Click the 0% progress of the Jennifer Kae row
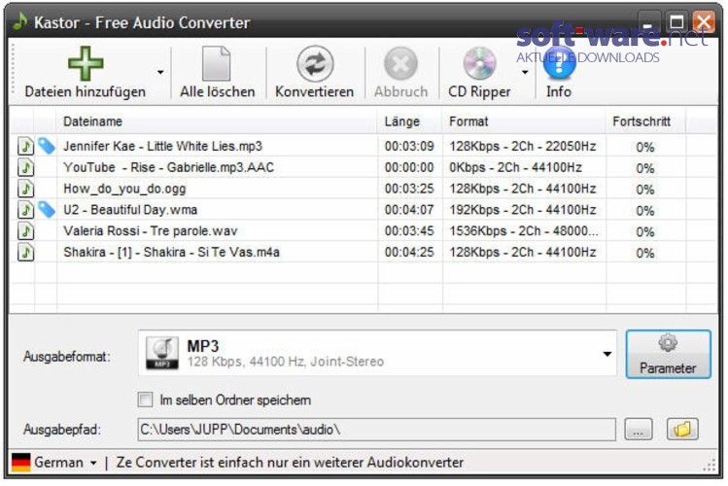This screenshot has width=728, height=486. pos(645,147)
